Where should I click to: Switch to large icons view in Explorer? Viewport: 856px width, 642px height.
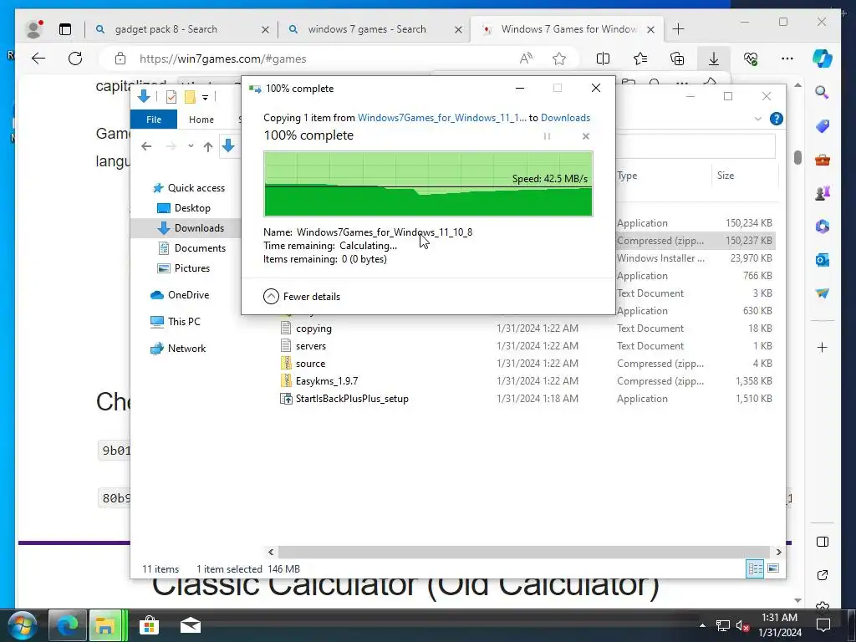coord(773,568)
